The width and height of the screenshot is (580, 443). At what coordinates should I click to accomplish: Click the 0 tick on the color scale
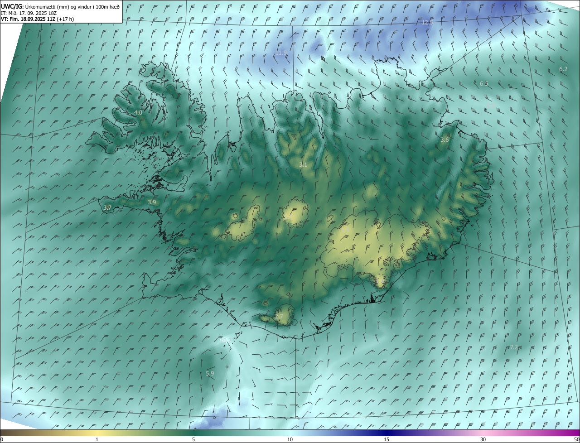pos(2,439)
